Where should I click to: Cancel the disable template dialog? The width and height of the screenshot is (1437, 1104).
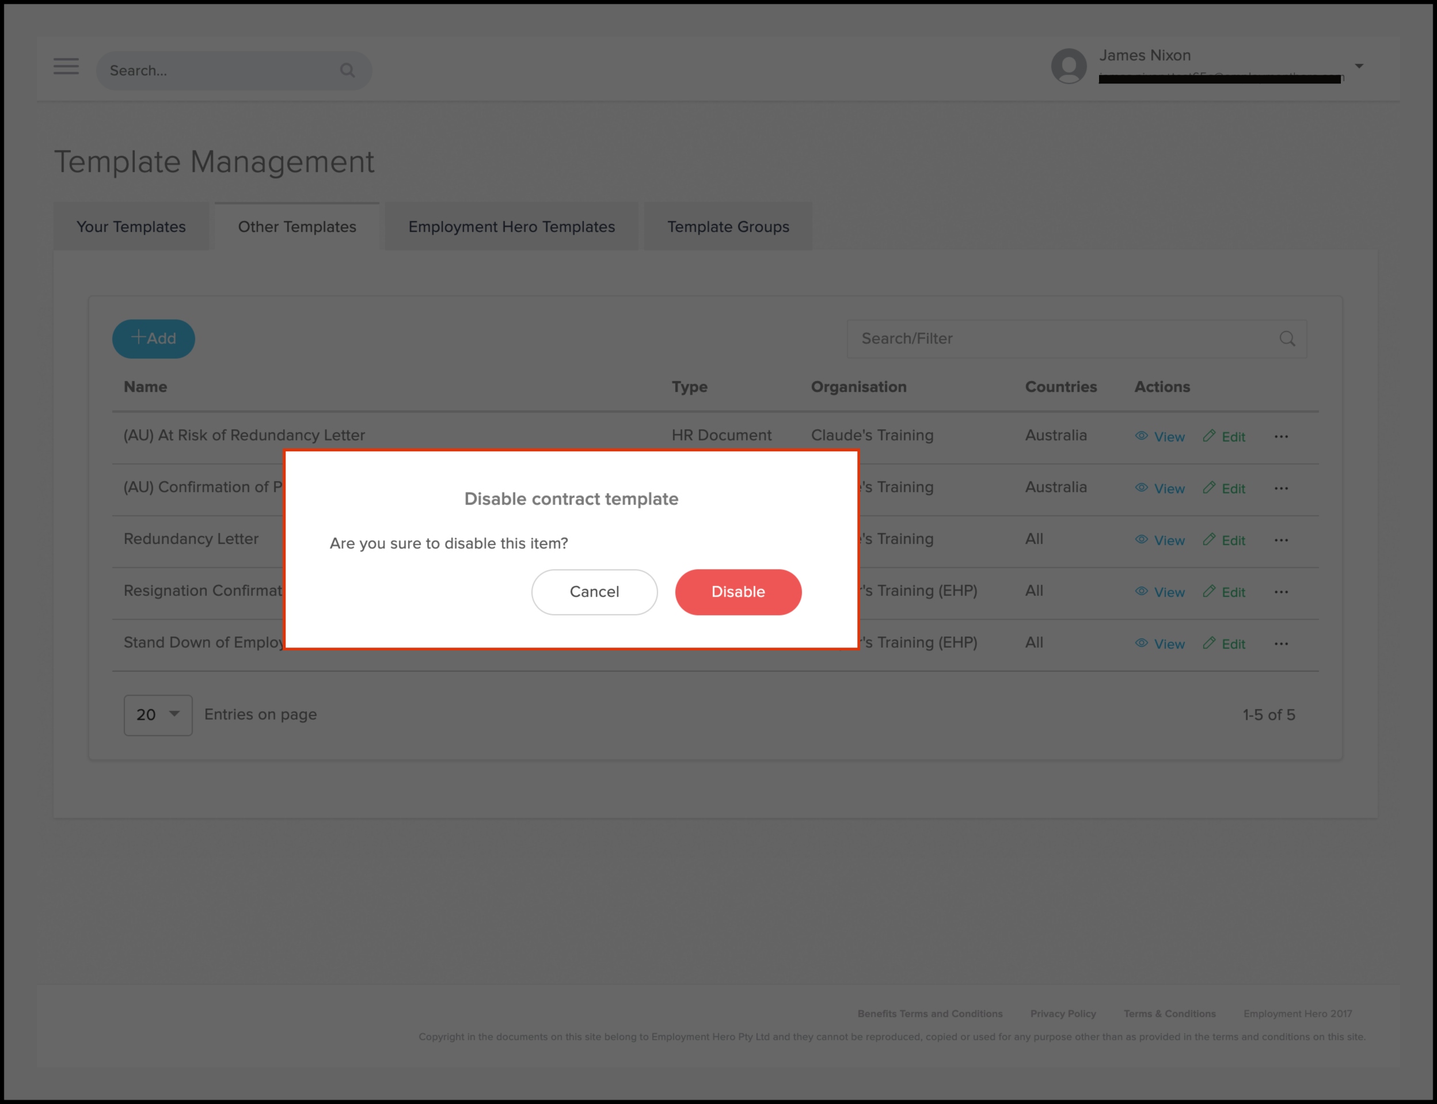click(x=594, y=592)
